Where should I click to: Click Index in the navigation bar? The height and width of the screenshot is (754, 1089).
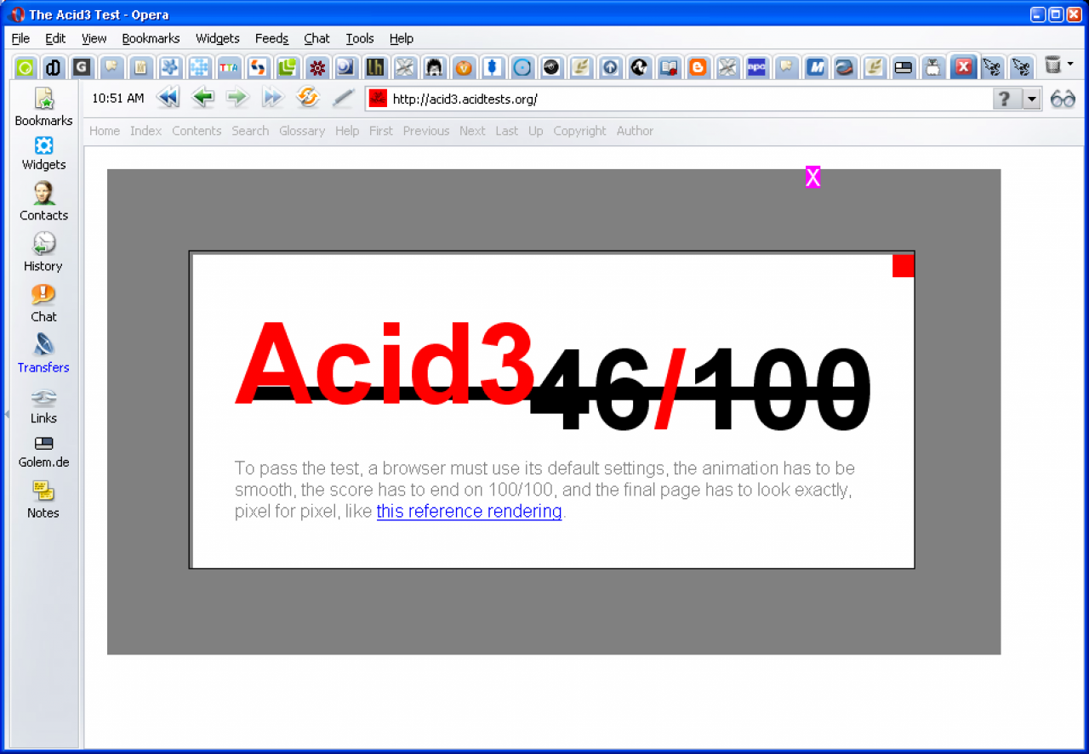click(x=145, y=131)
